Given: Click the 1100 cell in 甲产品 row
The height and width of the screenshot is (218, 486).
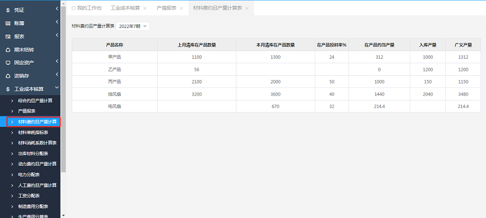Looking at the screenshot, I should [197, 57].
